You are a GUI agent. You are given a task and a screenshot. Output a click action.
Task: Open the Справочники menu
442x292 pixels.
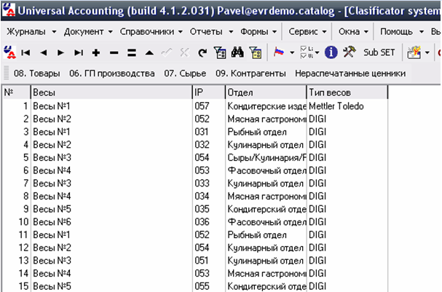(x=151, y=31)
